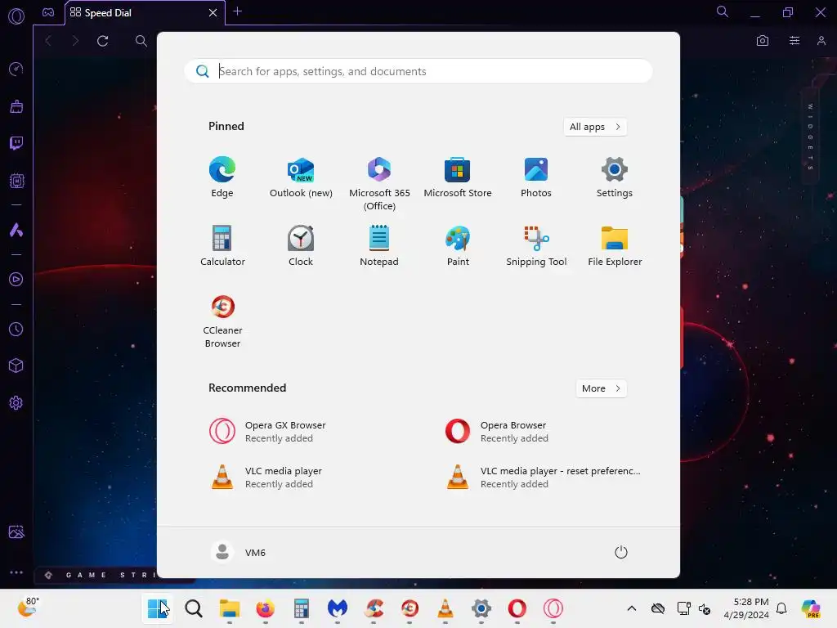
Task: Open Microsoft Store pinned app
Action: [458, 177]
